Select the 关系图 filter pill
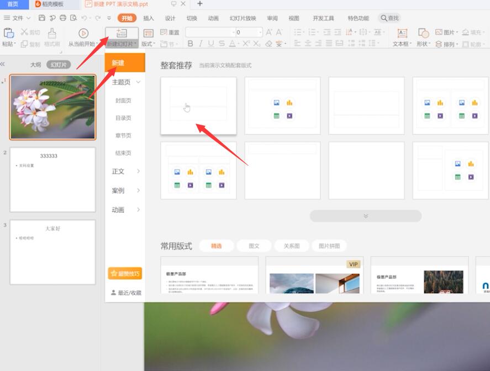This screenshot has height=371, width=490. tap(292, 246)
